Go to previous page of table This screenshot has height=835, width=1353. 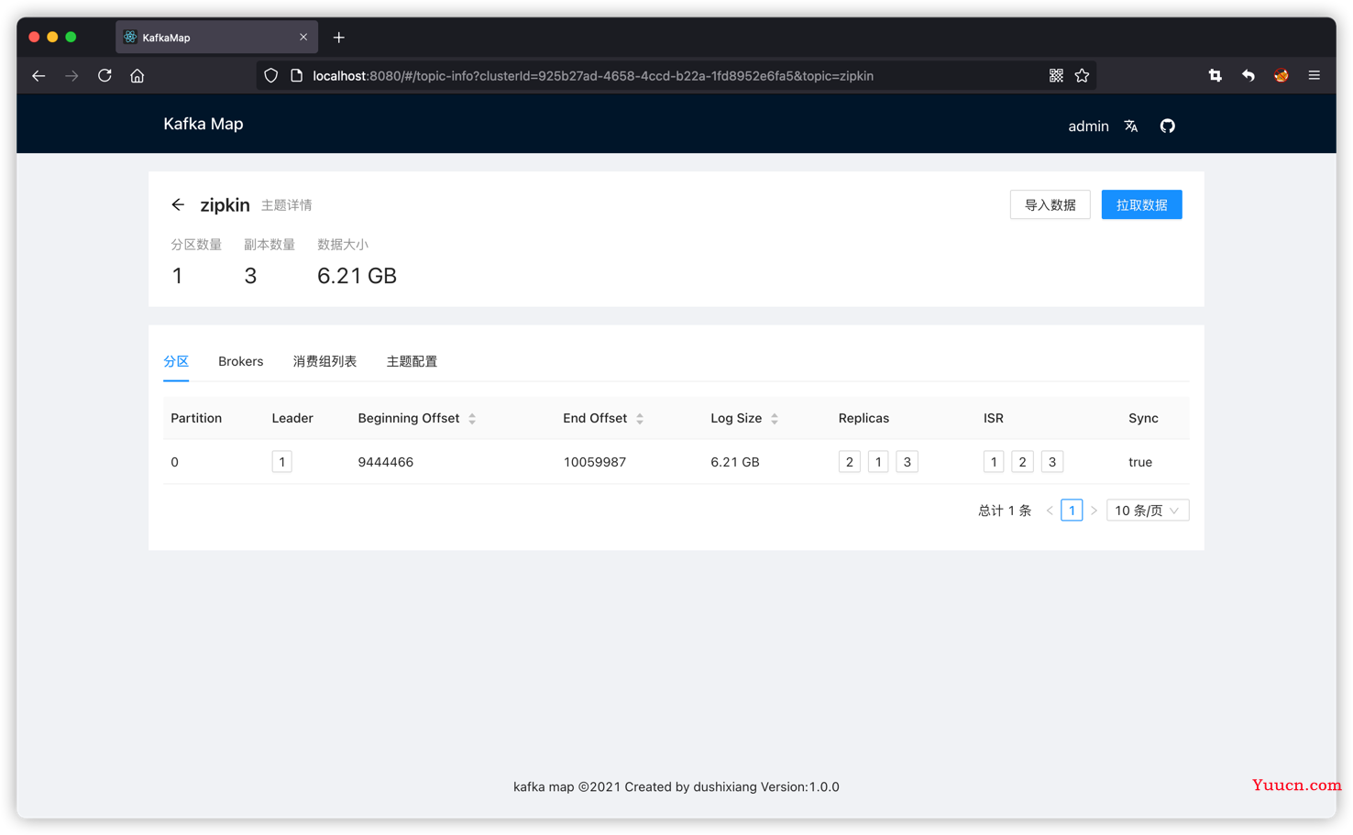pos(1050,511)
